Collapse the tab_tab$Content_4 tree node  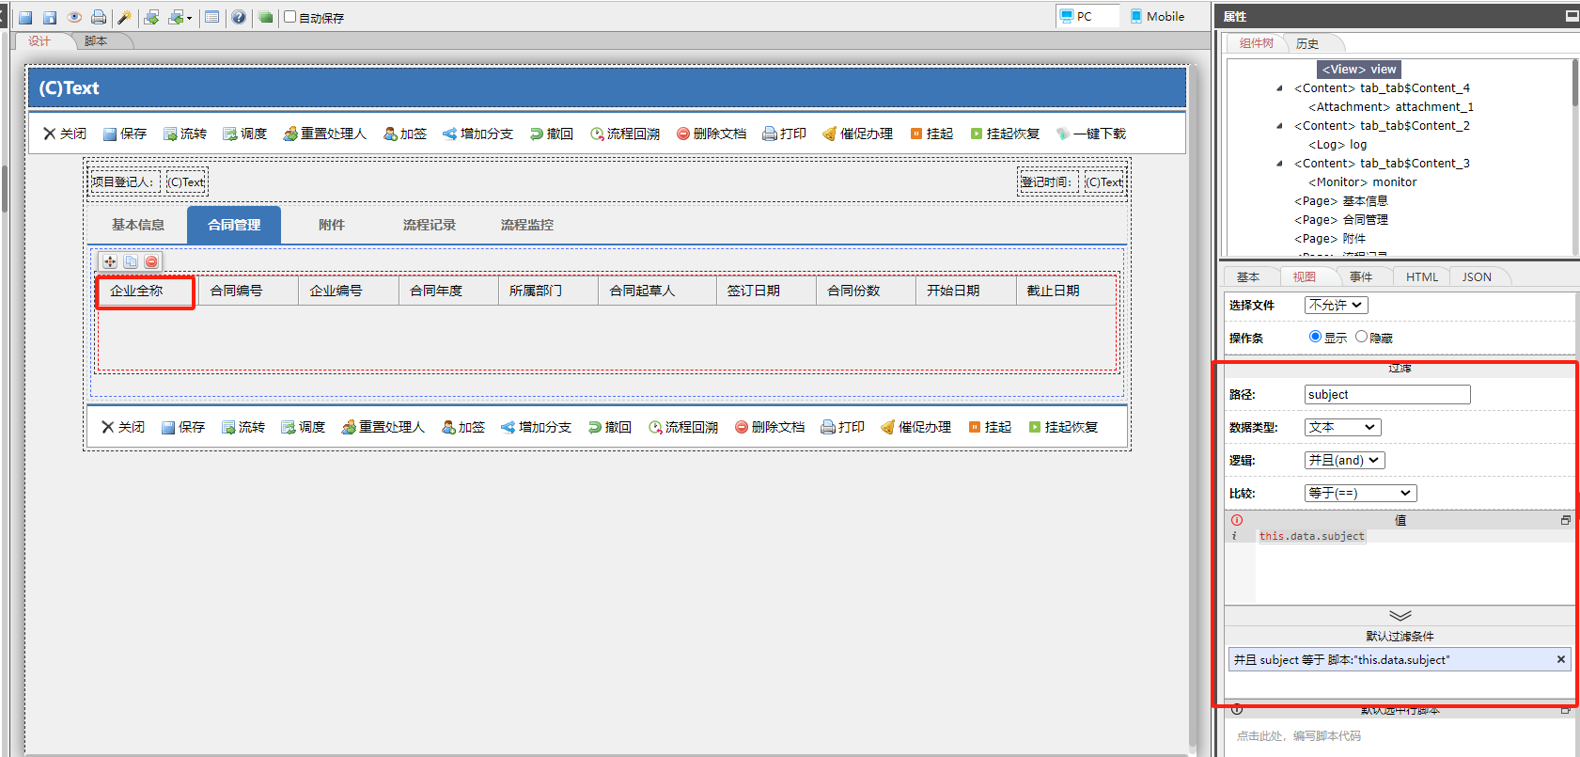[x=1279, y=88]
